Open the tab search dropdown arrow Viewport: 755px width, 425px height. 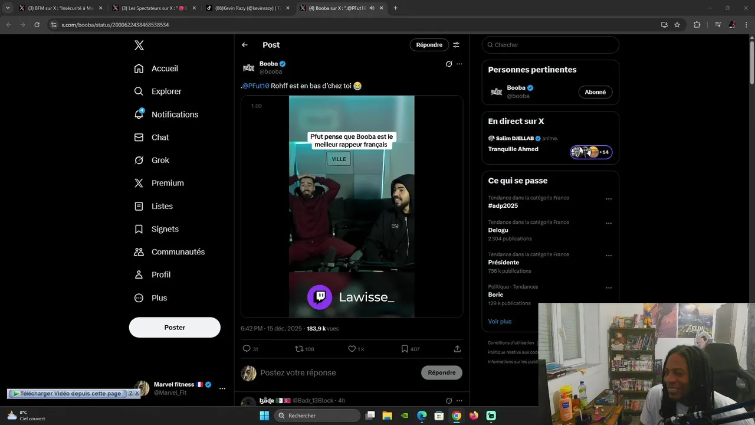[8, 8]
